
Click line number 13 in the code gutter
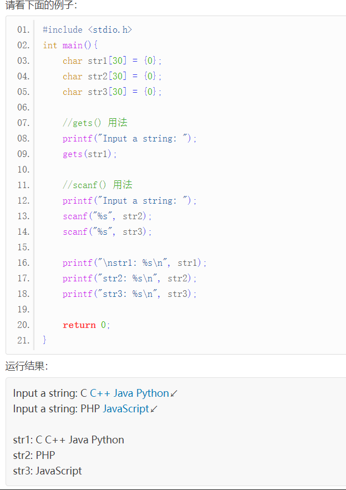click(23, 216)
